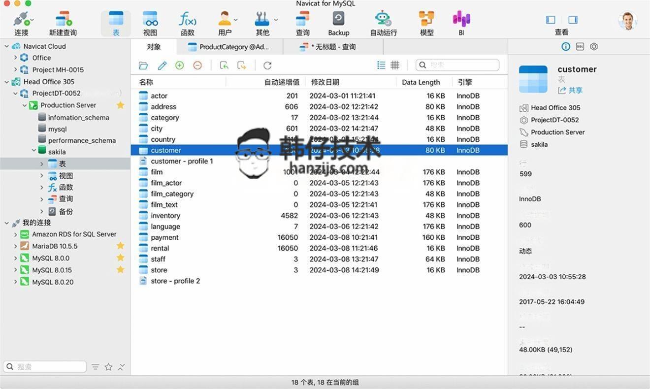Expand the Amazon RDS for SQL Server connection

(x=15, y=234)
